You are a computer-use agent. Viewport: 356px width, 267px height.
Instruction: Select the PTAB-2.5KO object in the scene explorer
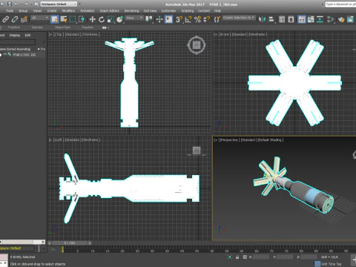coord(24,55)
